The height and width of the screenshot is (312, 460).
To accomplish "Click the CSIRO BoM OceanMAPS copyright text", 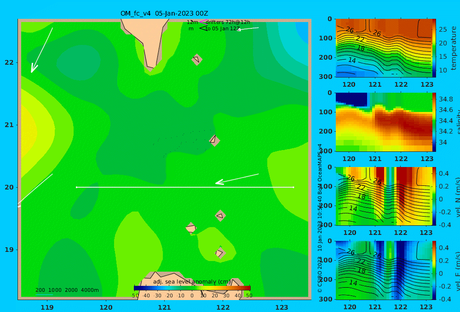I will (320, 218).
